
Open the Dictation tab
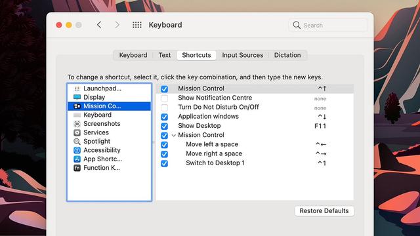tap(287, 55)
